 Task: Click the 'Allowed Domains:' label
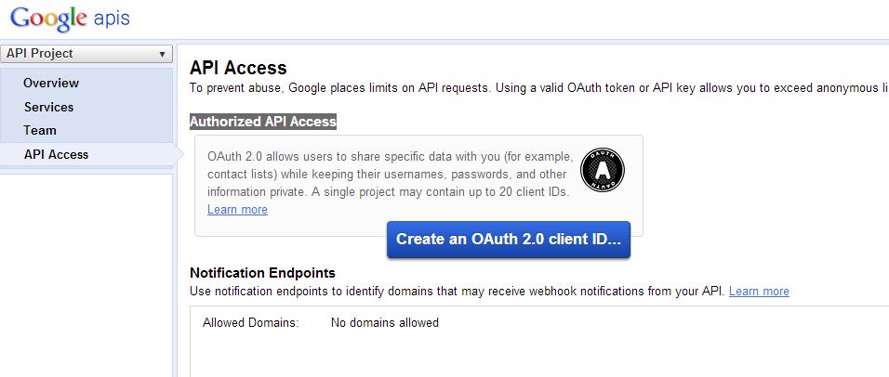coord(250,322)
